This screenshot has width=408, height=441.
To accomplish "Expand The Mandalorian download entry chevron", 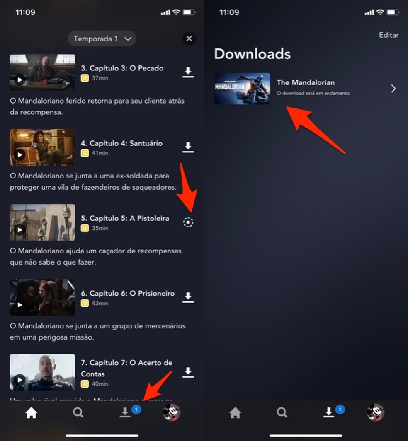I will coord(393,88).
